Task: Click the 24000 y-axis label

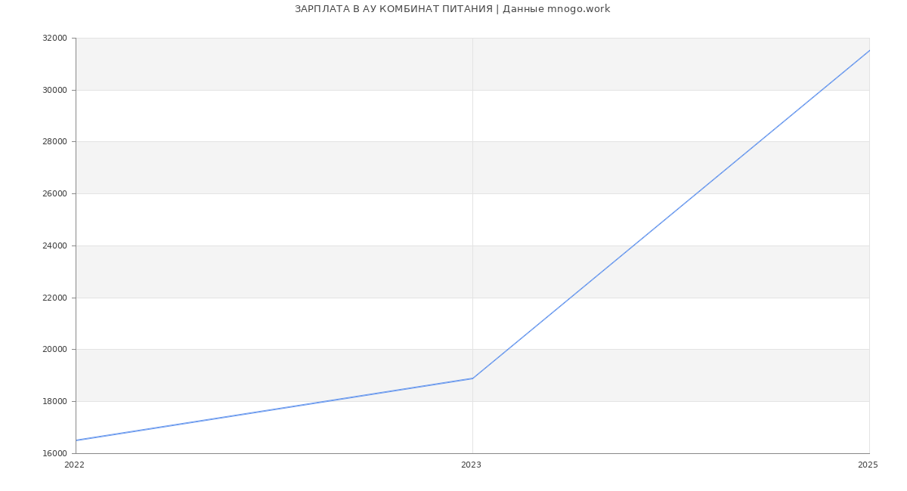Action: 54,246
